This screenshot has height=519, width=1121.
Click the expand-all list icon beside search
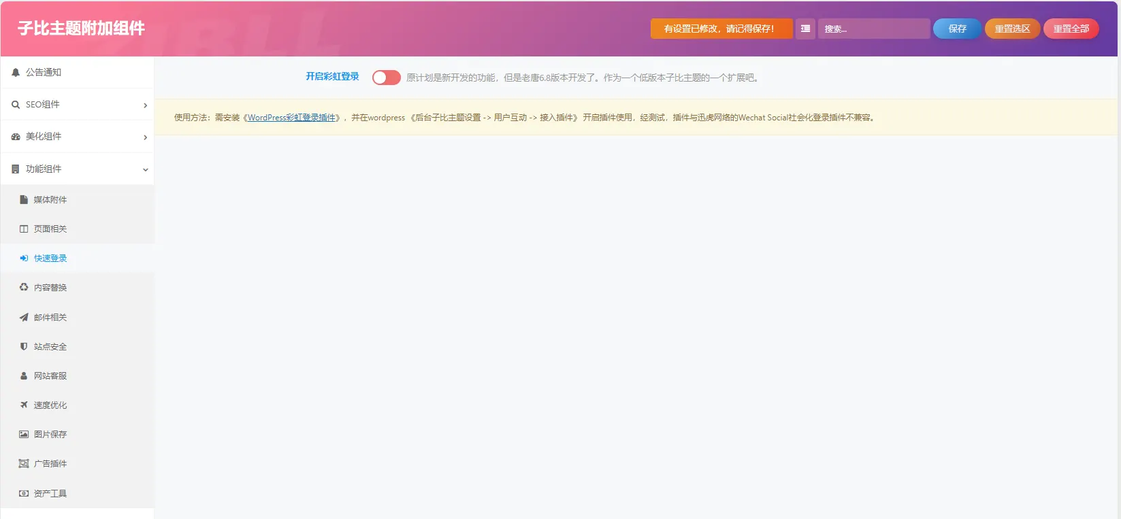(x=805, y=29)
